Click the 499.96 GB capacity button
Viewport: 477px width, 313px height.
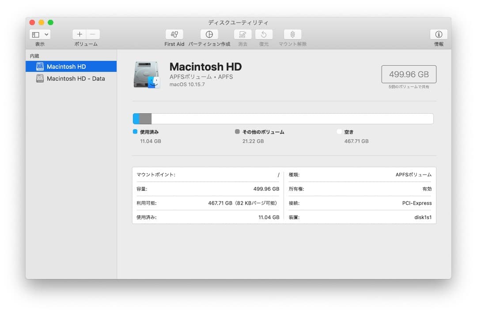[x=408, y=74]
